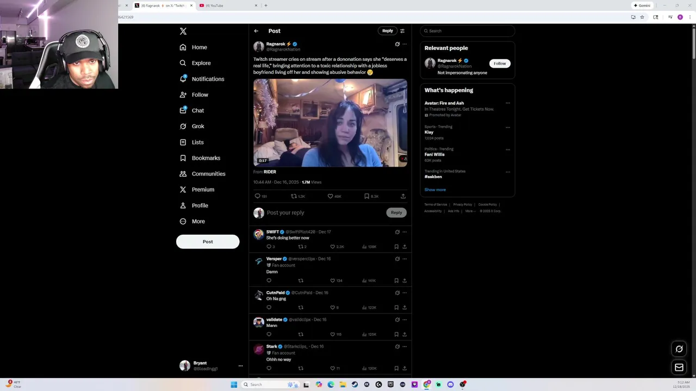Viewport: 696px width, 391px height.
Task: Open Communities in sidebar
Action: (x=202, y=174)
